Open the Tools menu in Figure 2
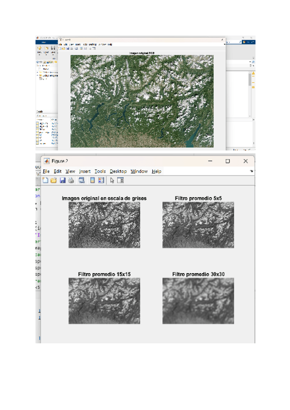The image size is (290, 410). 100,171
